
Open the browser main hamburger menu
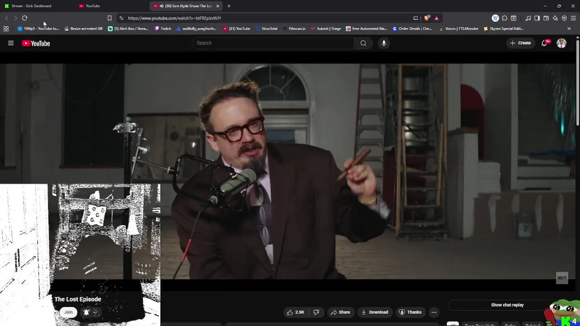pos(573,18)
